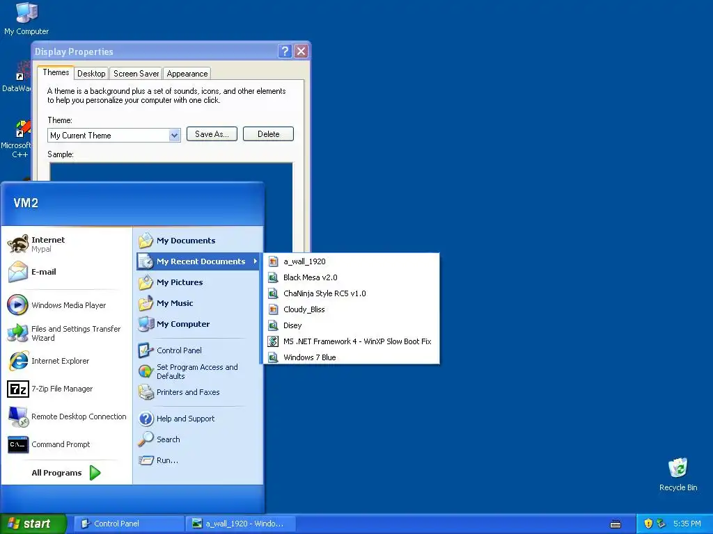Expand the Theme dropdown
This screenshot has height=534, width=713.
coord(174,136)
